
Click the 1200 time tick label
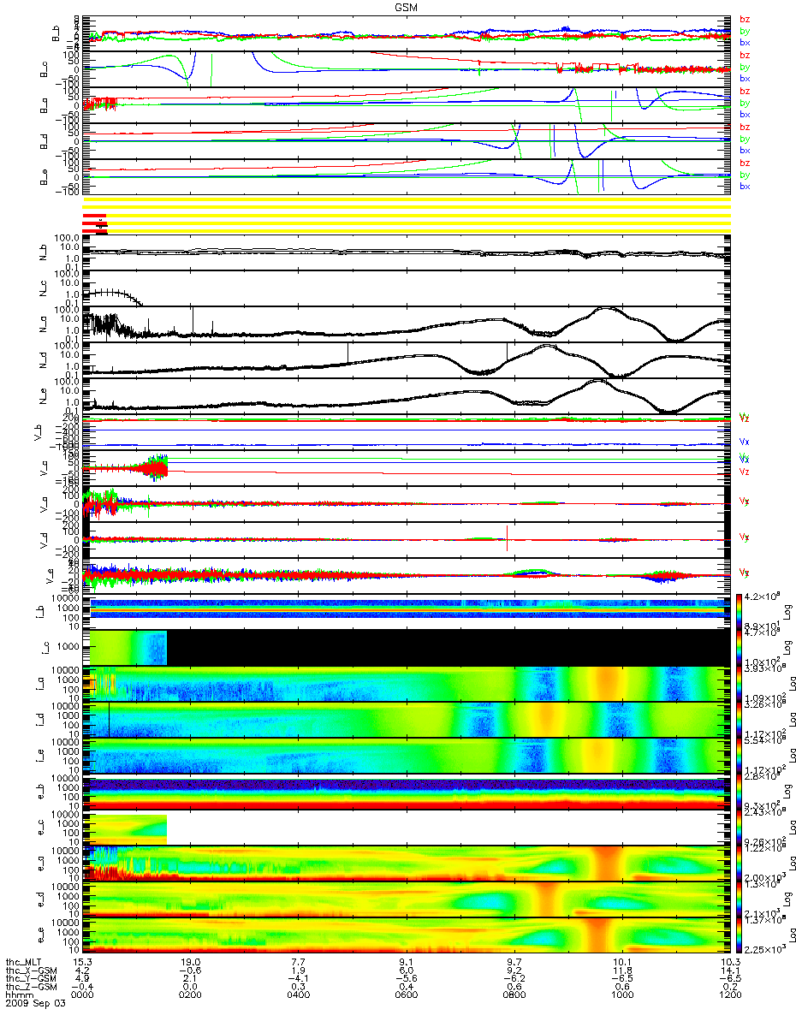729,996
